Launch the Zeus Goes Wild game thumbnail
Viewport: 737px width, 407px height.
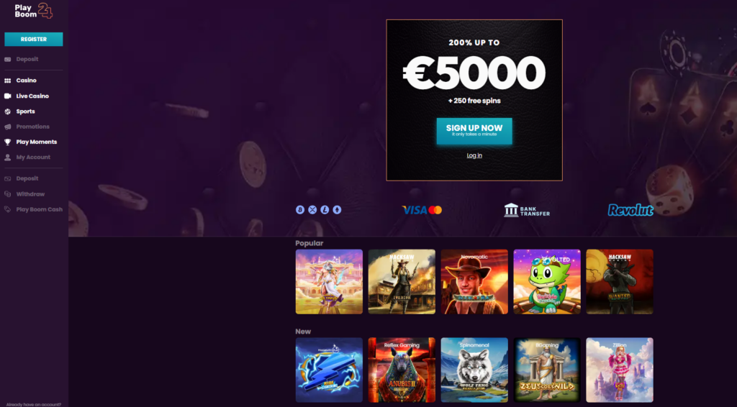[x=547, y=370]
